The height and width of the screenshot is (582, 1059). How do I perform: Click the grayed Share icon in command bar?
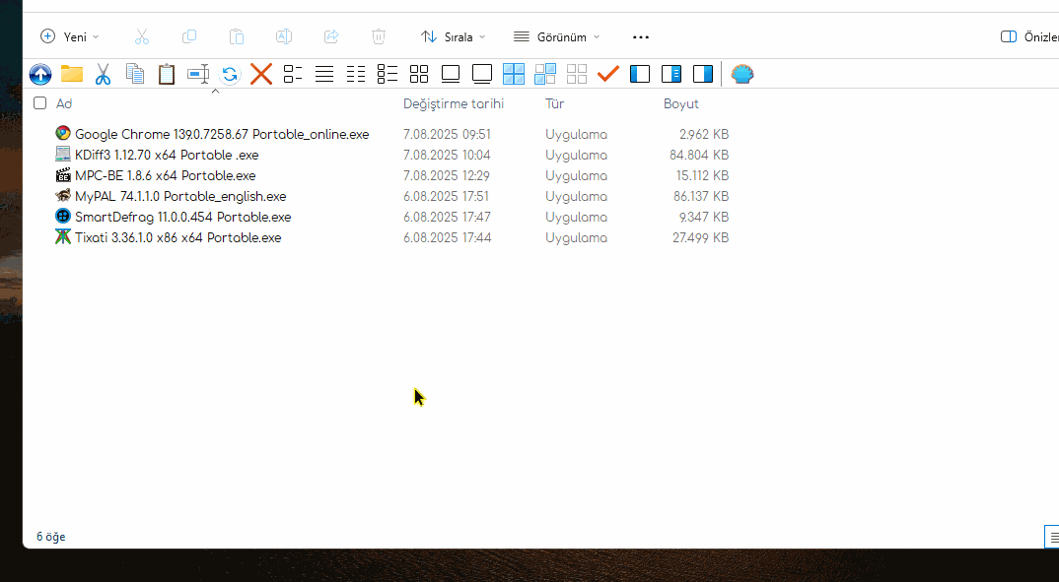(331, 36)
